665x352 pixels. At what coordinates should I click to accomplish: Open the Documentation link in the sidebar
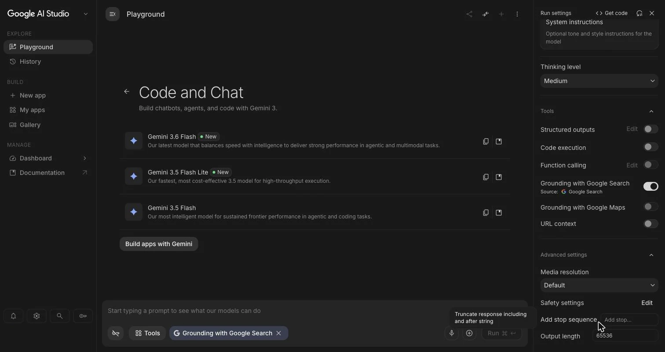pyautogui.click(x=48, y=173)
